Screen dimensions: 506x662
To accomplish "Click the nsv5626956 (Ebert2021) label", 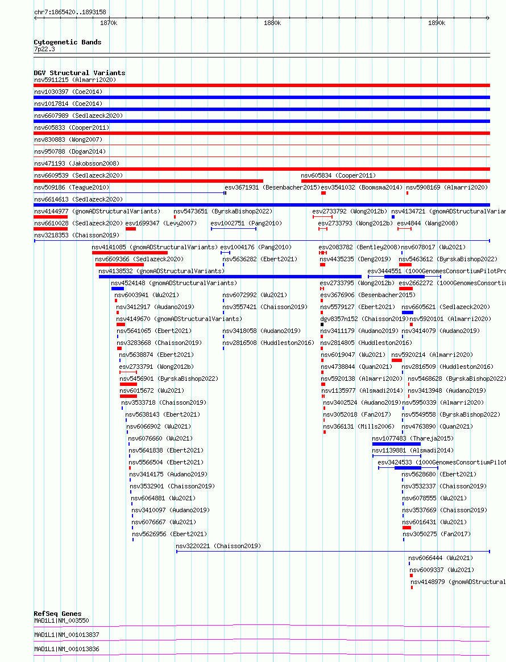I will [x=169, y=534].
